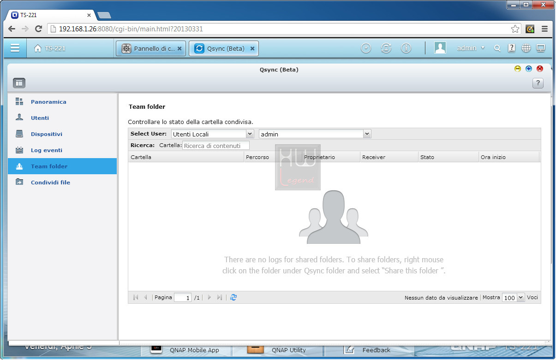The image size is (556, 360).
Task: Refresh the Team folder table
Action: (233, 297)
